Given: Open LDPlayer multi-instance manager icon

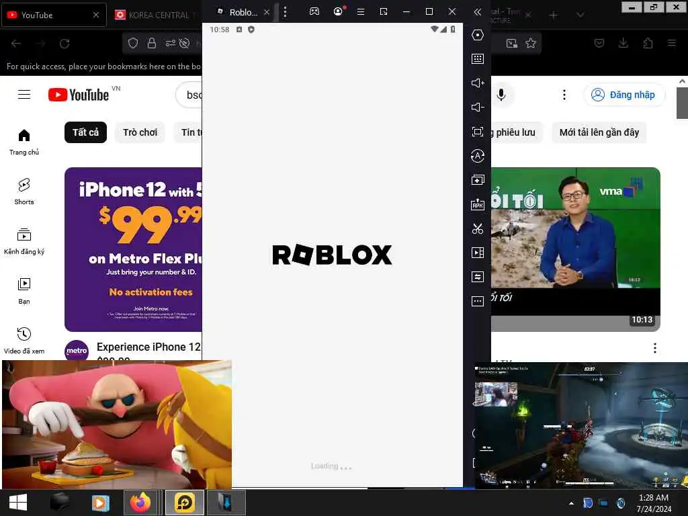Looking at the screenshot, I should [x=478, y=180].
